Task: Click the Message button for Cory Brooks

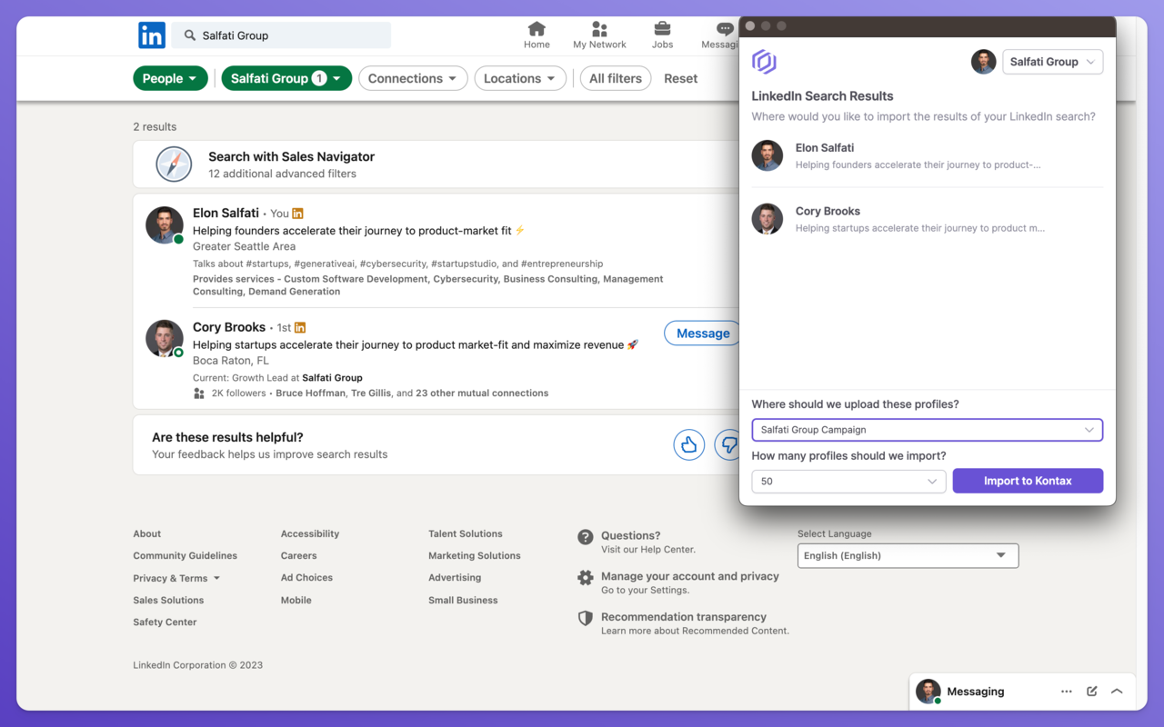Action: pos(702,334)
